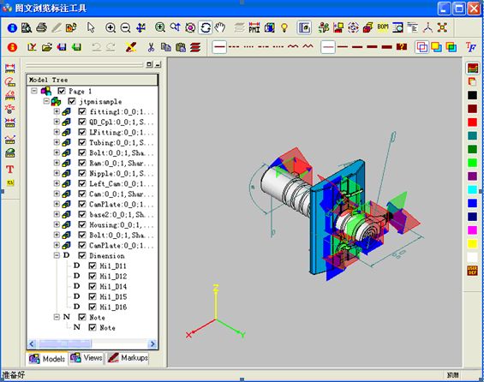Select the linear dimension tool at sidebar top
484x382 pixels.
tap(10, 69)
